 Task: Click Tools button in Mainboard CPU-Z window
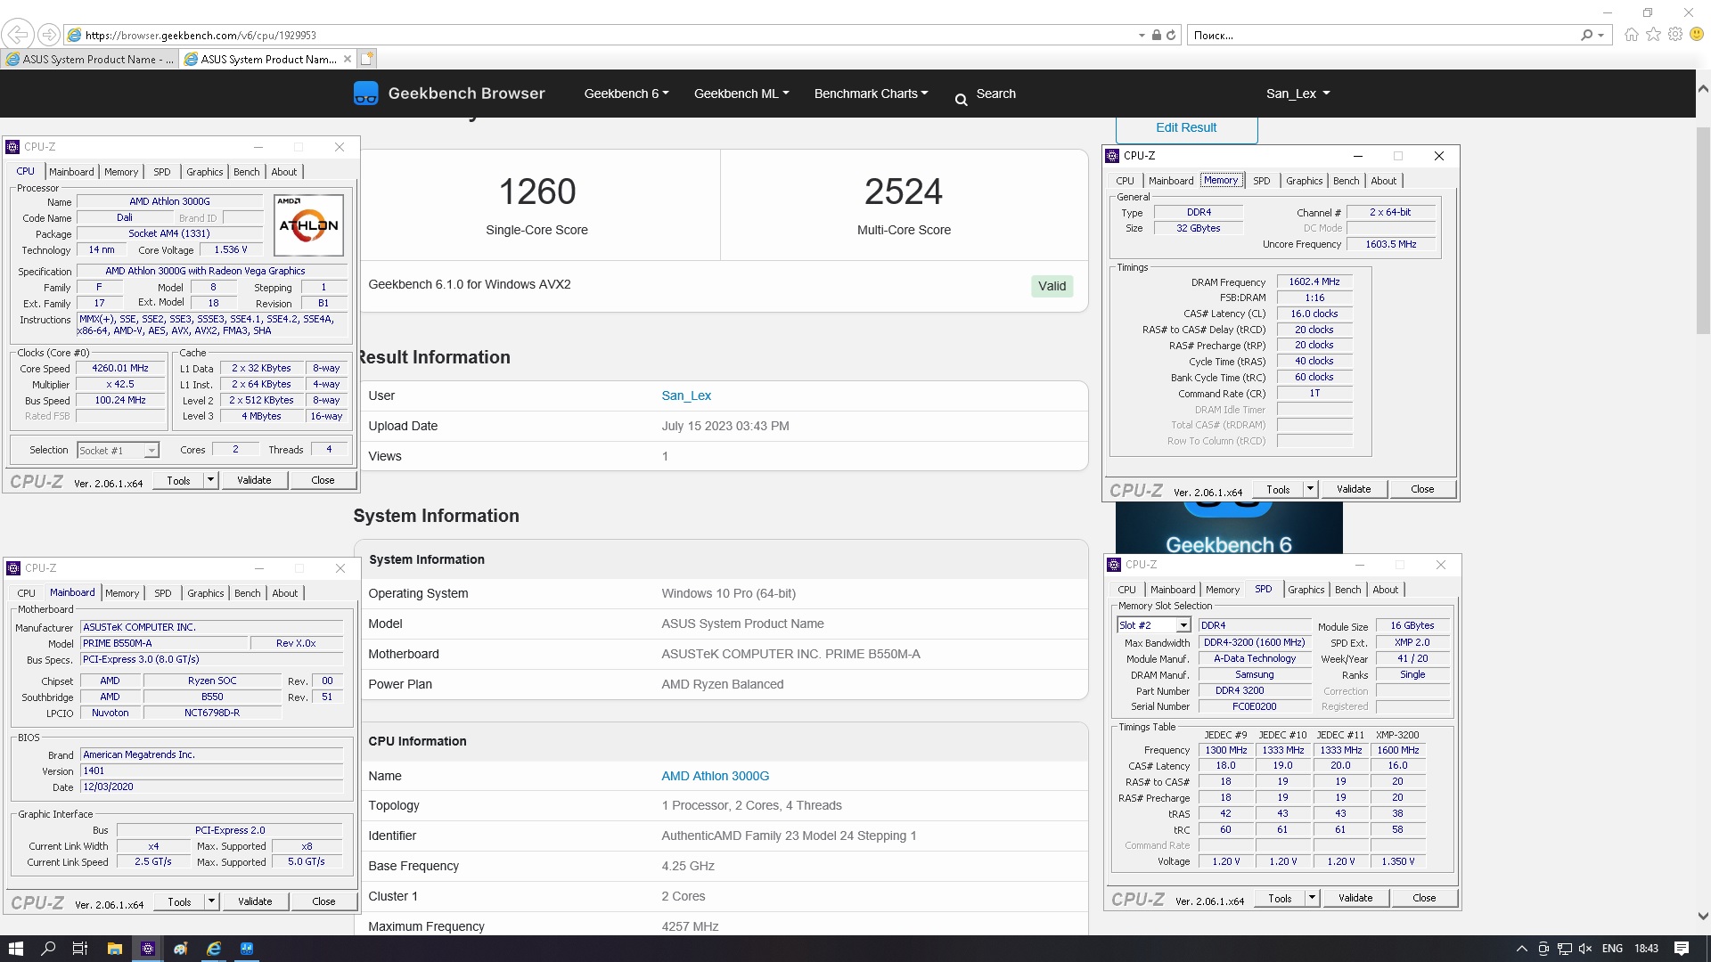click(179, 901)
